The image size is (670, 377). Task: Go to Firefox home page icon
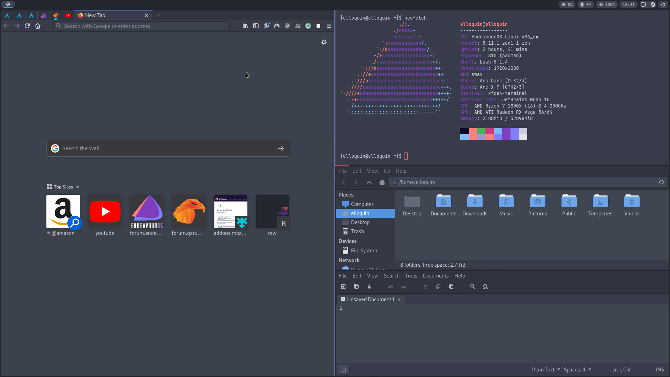click(x=38, y=26)
